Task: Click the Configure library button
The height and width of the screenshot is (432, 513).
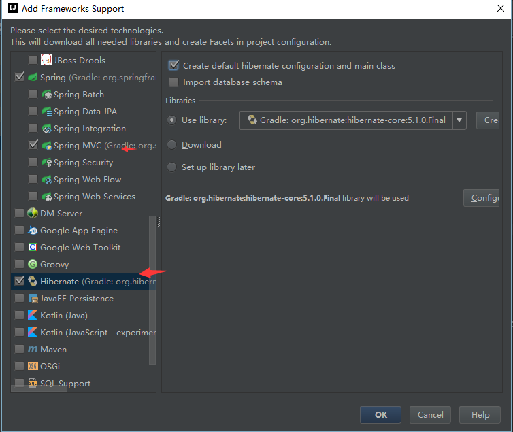Action: point(481,198)
